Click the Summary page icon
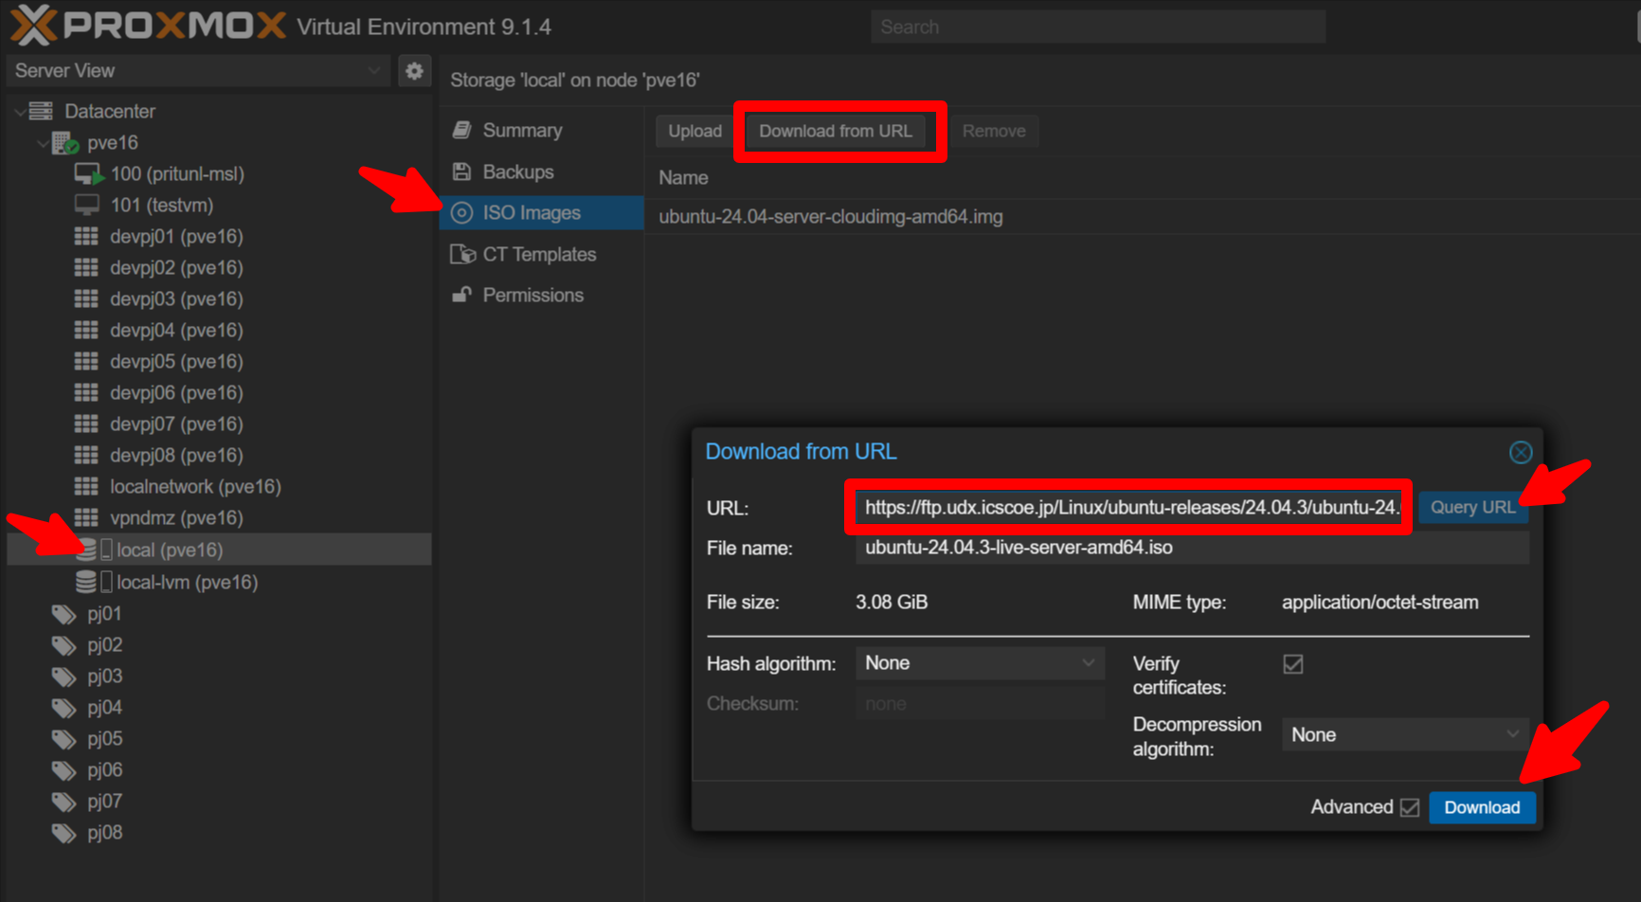Viewport: 1641px width, 902px height. point(461,130)
